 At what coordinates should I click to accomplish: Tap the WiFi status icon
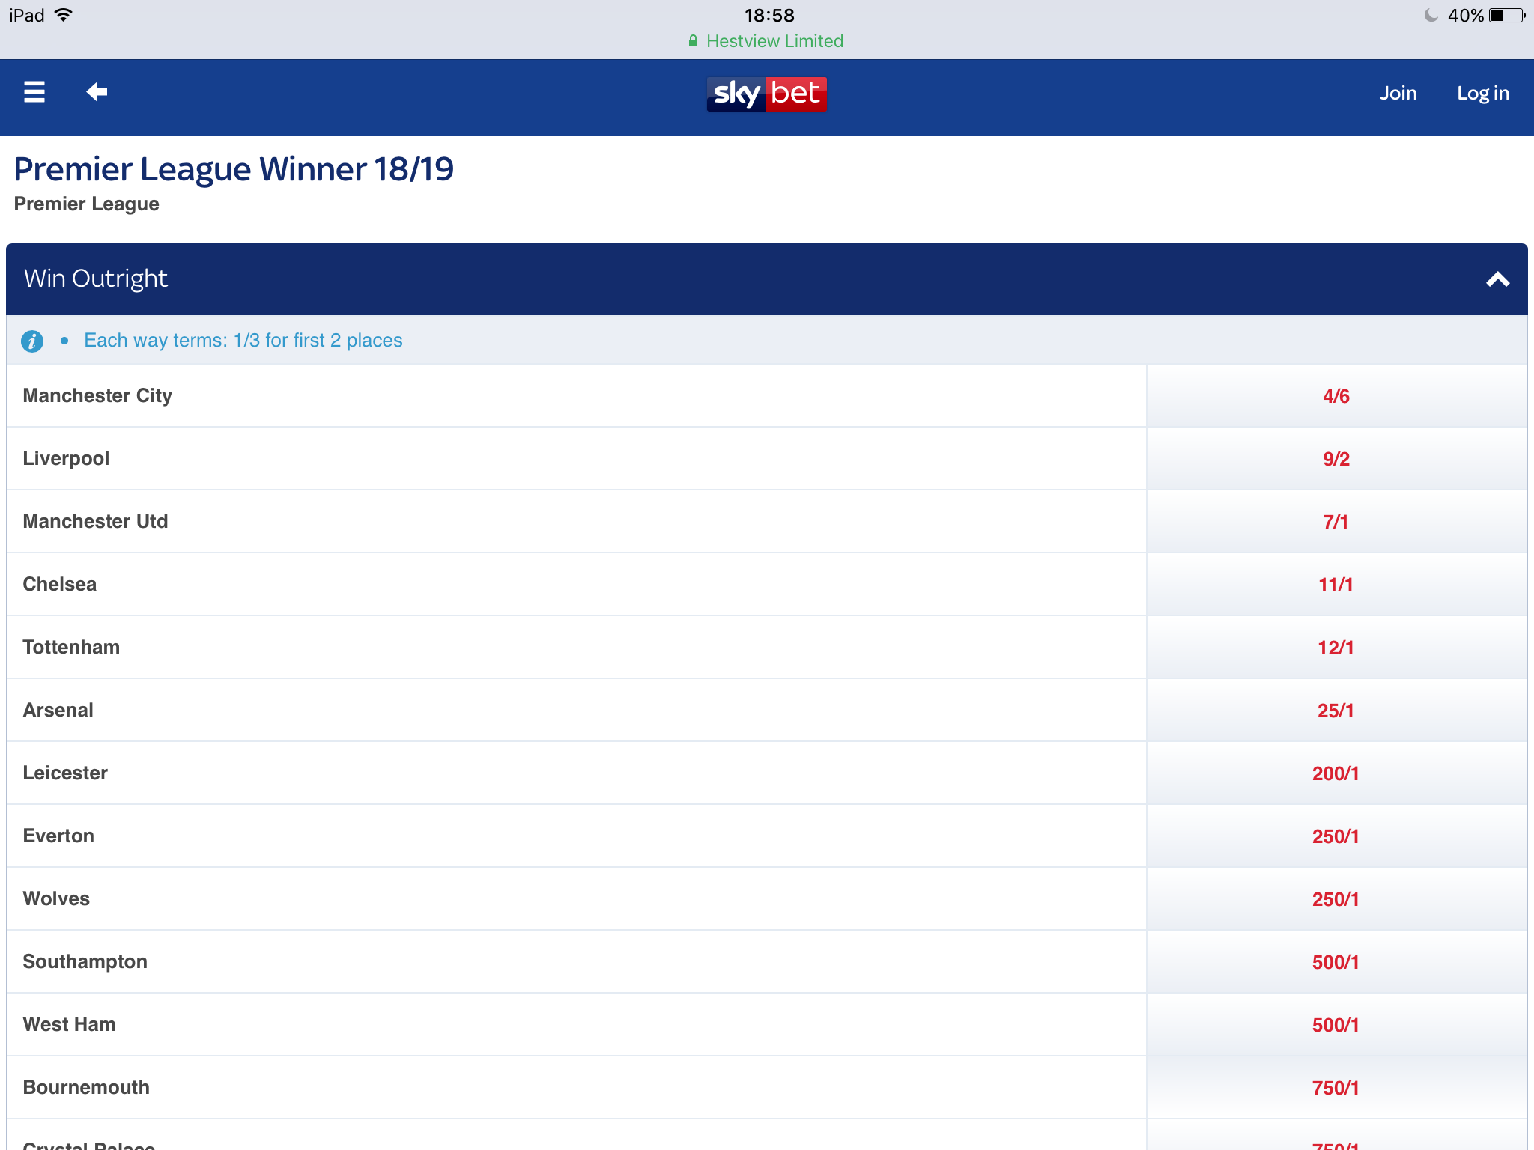tap(64, 15)
